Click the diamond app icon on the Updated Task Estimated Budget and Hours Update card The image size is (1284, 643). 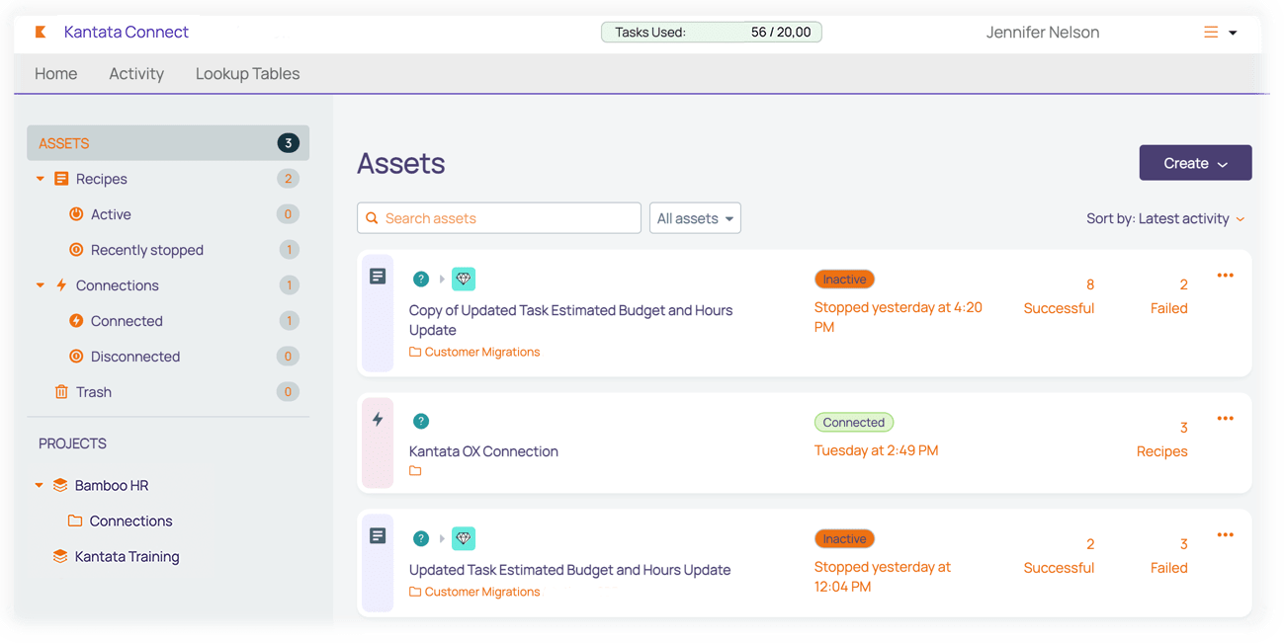(464, 538)
